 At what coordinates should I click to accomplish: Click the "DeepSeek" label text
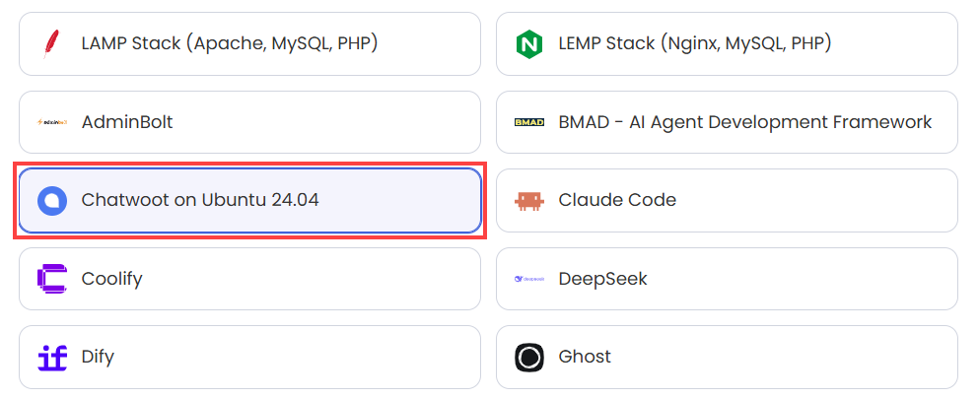603,279
